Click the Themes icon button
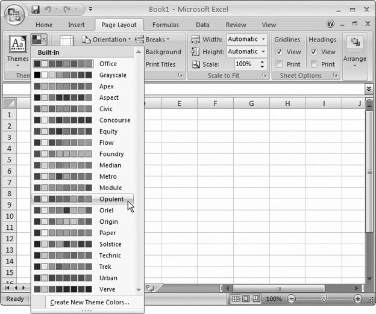376x314 pixels. tap(17, 49)
